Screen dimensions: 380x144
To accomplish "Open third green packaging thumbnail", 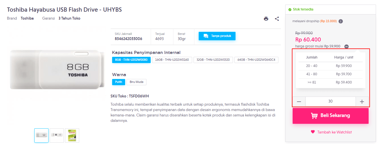I will (x=72, y=135).
